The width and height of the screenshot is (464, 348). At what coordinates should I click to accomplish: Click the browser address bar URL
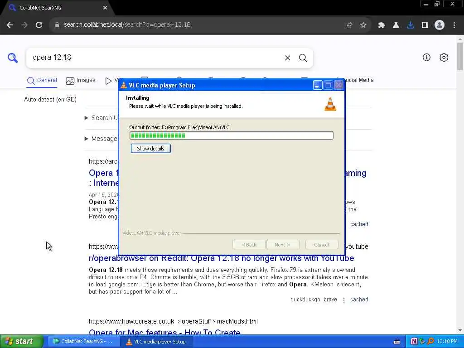127,25
